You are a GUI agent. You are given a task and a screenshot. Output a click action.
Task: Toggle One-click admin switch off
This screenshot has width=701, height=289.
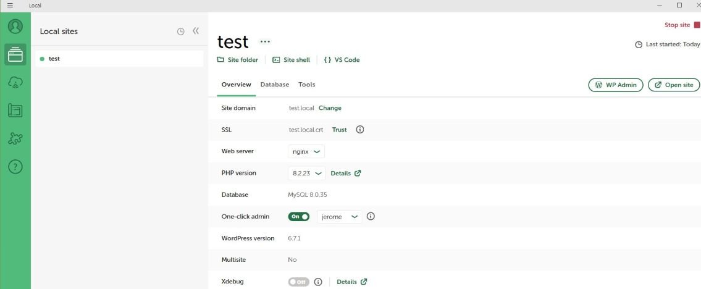(299, 217)
